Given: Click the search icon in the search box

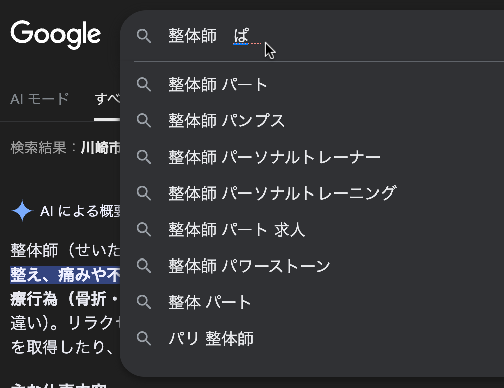Looking at the screenshot, I should pyautogui.click(x=144, y=36).
